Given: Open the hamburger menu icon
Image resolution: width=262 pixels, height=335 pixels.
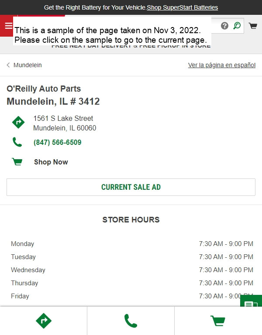Looking at the screenshot, I should point(9,26).
